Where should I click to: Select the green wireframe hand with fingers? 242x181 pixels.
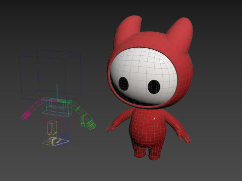click(x=88, y=122)
